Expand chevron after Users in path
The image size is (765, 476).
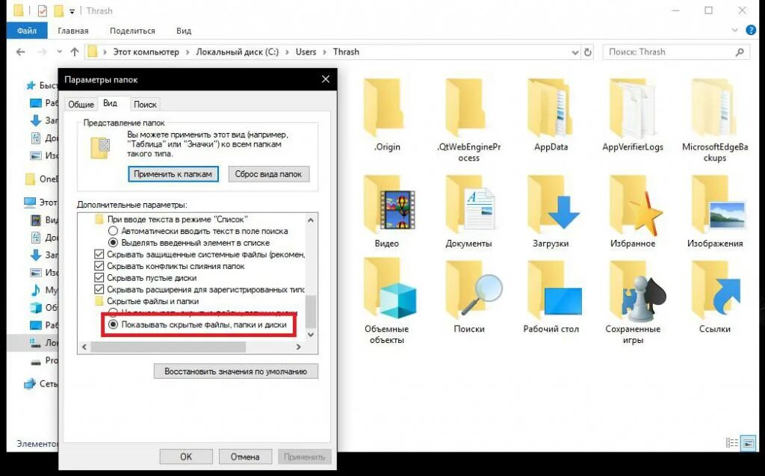click(x=325, y=52)
